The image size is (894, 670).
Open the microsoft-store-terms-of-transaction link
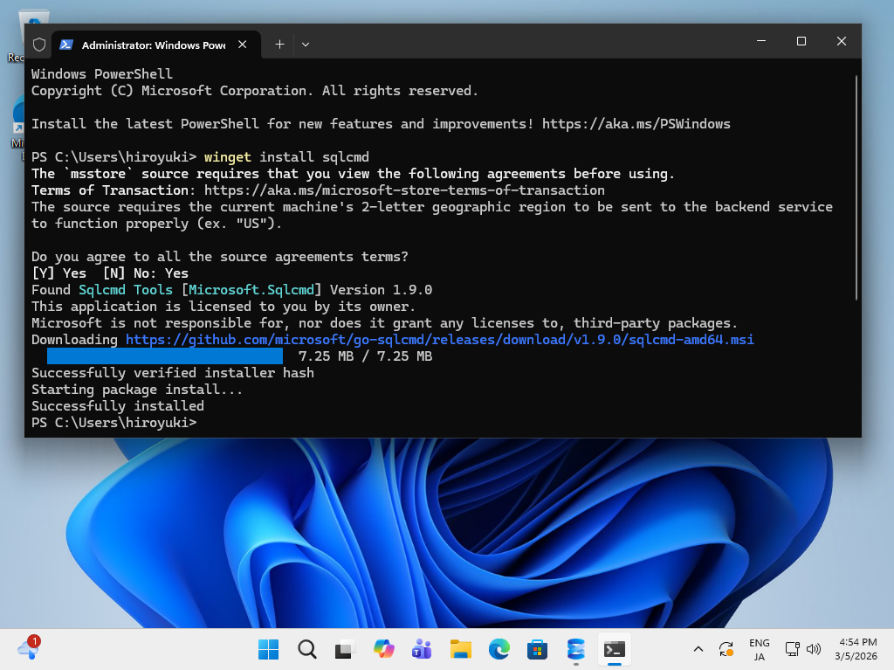(x=404, y=190)
